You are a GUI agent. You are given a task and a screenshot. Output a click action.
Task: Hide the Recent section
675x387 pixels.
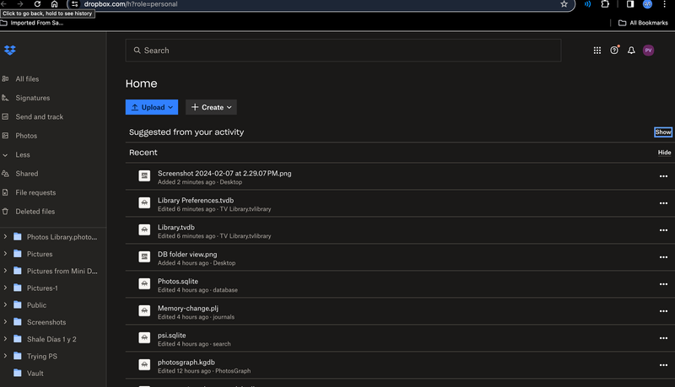664,153
